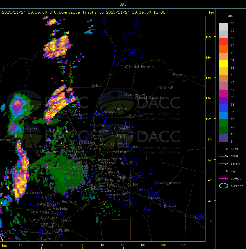The width and height of the screenshot is (246, 249).
Task: Click the 'current' legend label
Action: click(237, 186)
